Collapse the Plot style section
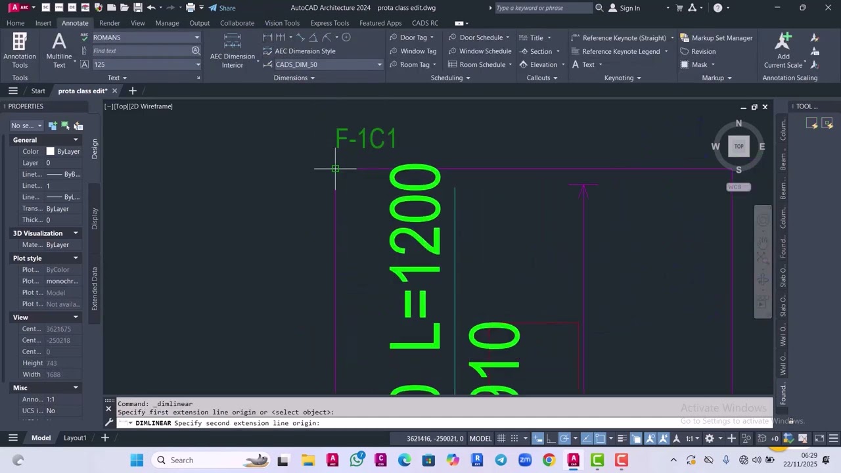841x473 pixels. point(76,258)
